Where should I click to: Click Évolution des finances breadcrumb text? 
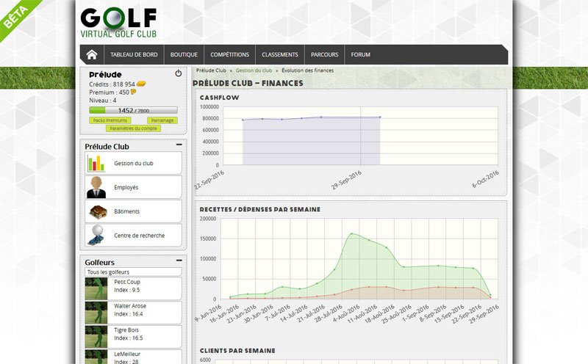tap(307, 70)
